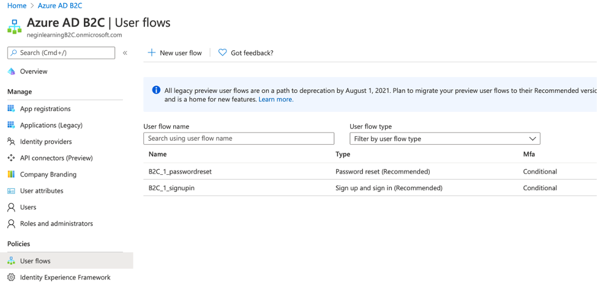Click the API connectors icon
598x294 pixels.
pos(11,158)
